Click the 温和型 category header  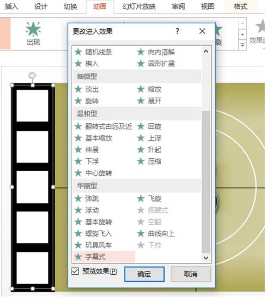click(x=137, y=114)
